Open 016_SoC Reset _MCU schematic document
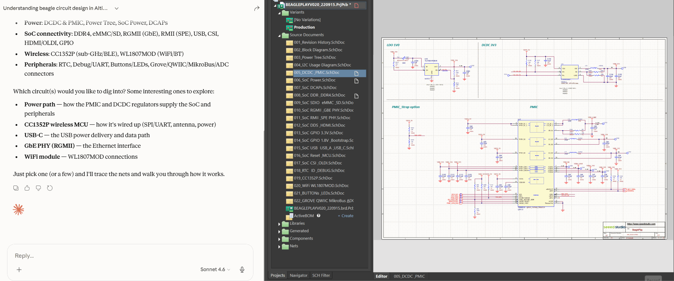 coord(320,156)
